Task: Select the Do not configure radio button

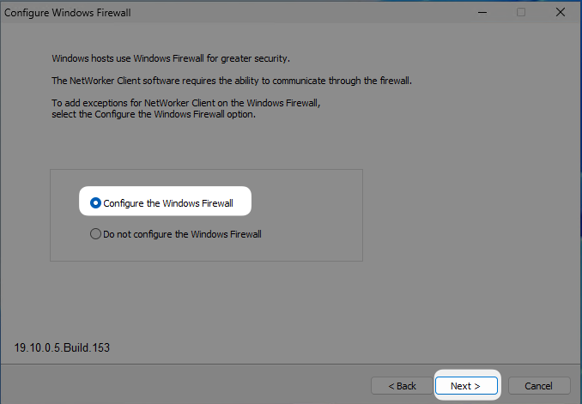Action: (96, 233)
